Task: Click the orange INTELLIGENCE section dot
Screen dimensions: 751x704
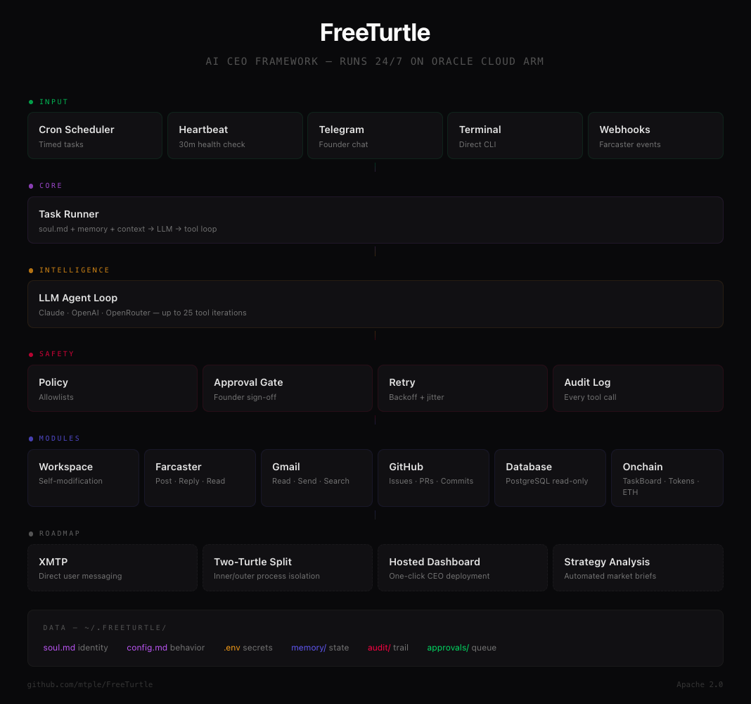Action: [x=31, y=270]
